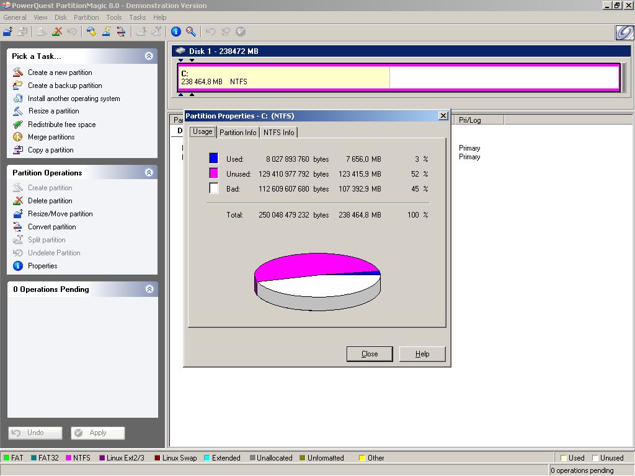Image resolution: width=635 pixels, height=476 pixels.
Task: Click the Help button in Partition Properties
Action: [422, 354]
